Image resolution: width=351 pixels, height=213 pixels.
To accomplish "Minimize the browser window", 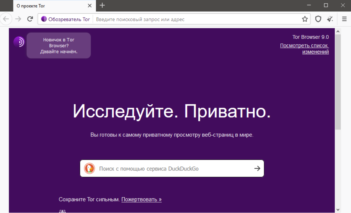I will (309, 5).
